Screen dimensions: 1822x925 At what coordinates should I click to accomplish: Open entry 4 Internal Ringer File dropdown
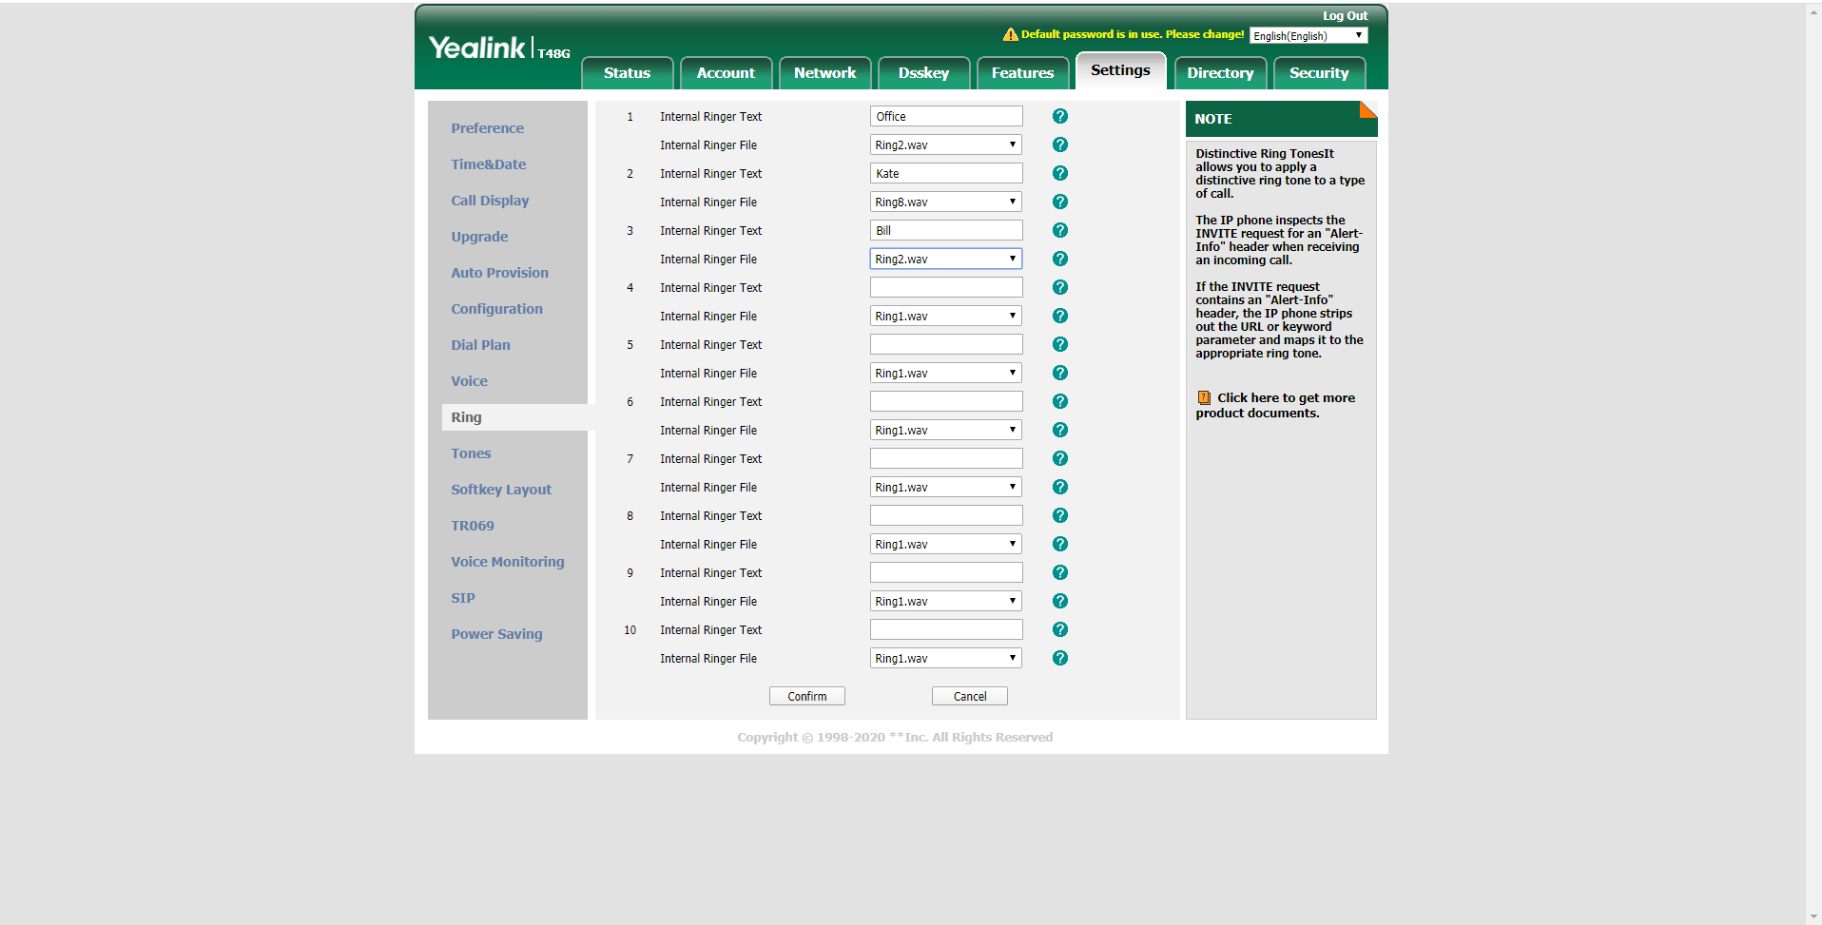pyautogui.click(x=946, y=316)
